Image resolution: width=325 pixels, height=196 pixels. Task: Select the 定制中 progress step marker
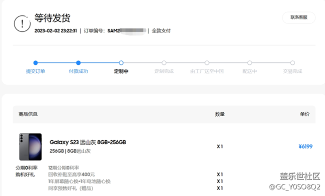[x=121, y=63]
